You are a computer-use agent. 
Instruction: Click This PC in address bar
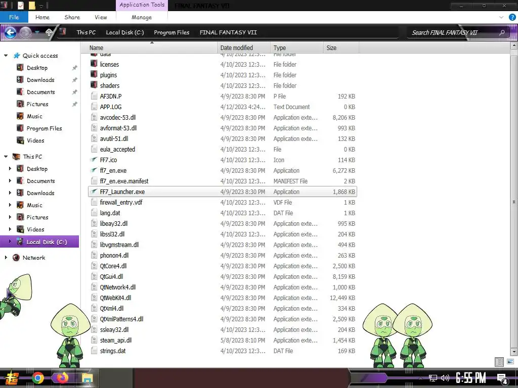86,32
